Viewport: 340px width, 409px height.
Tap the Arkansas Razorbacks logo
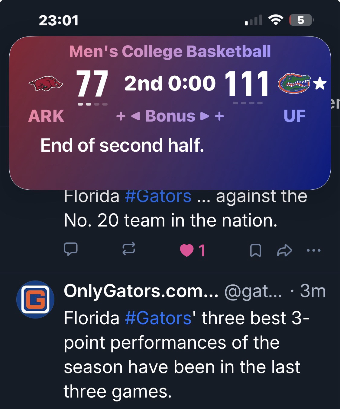tap(46, 84)
